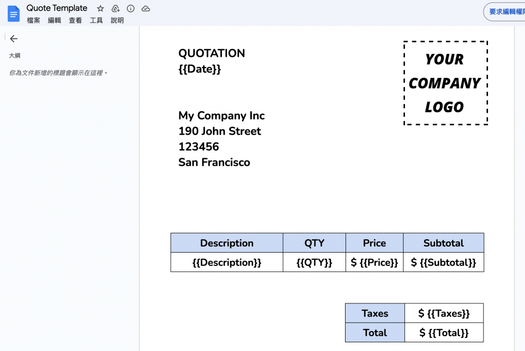This screenshot has width=525, height=351.
Task: Close the outline panel with back arrow
Action: pyautogui.click(x=14, y=38)
